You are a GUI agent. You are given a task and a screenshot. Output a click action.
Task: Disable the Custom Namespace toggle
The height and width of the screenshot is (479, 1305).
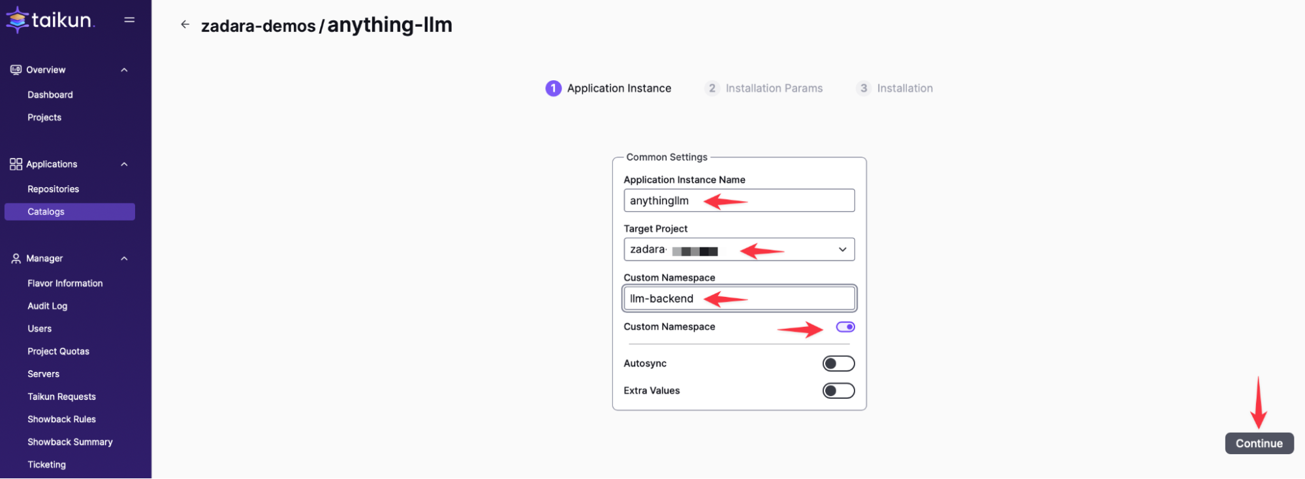pos(845,327)
